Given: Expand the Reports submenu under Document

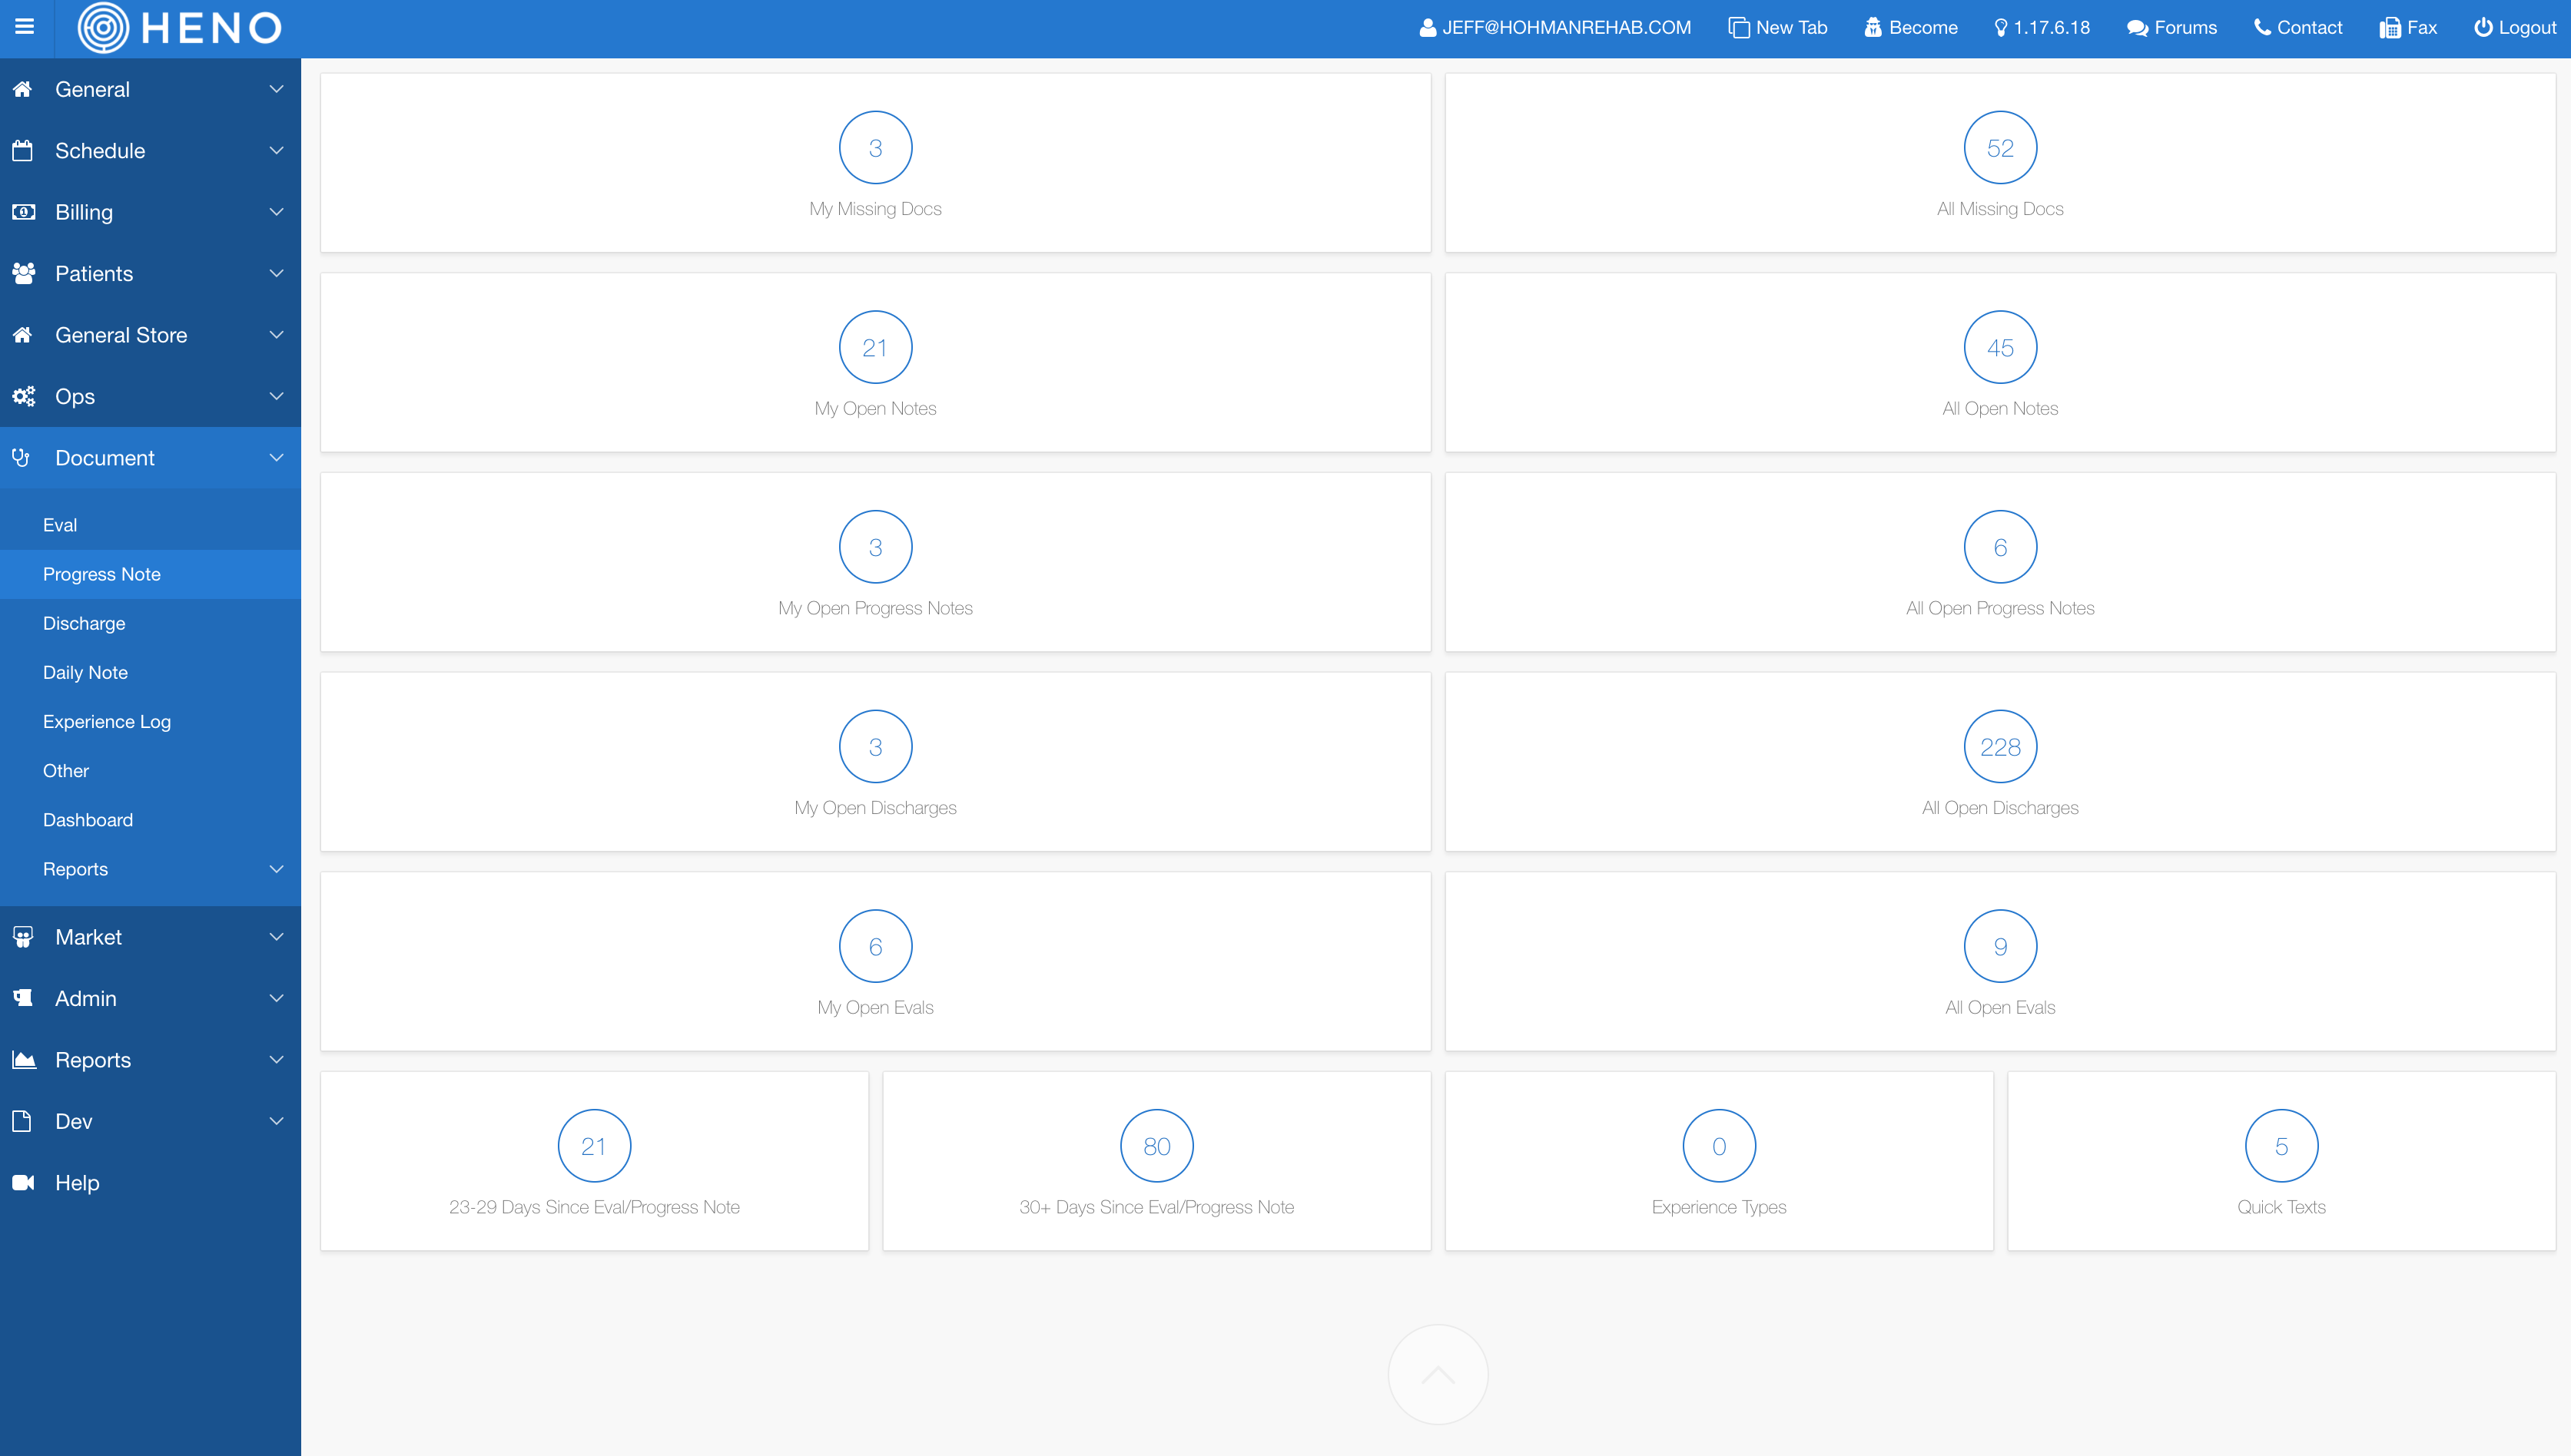Looking at the screenshot, I should tap(276, 869).
